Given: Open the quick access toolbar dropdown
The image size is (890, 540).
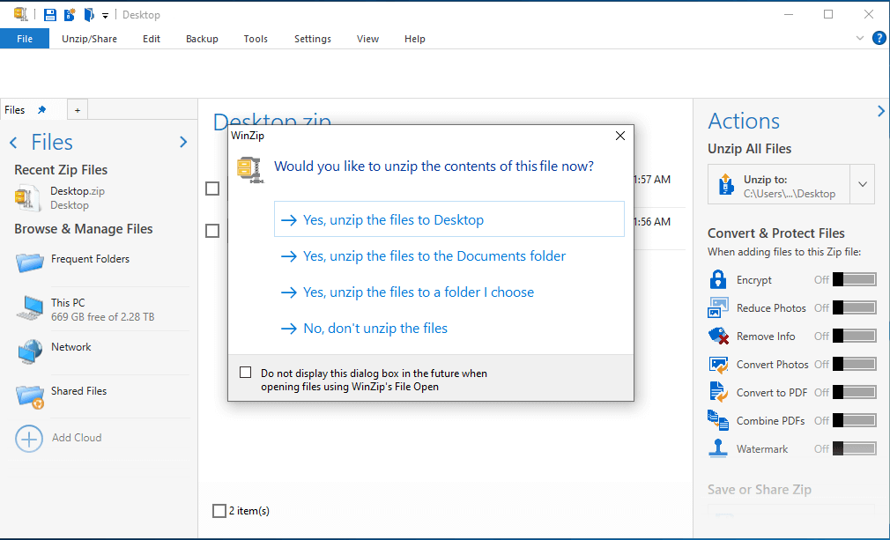Looking at the screenshot, I should click(104, 15).
